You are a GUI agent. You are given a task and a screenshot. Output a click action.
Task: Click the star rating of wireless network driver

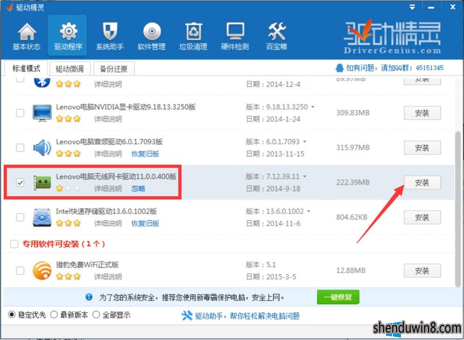[68, 188]
